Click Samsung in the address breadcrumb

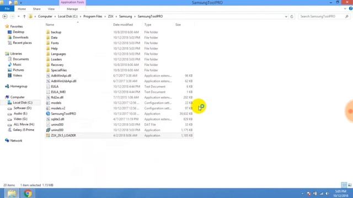[125, 16]
